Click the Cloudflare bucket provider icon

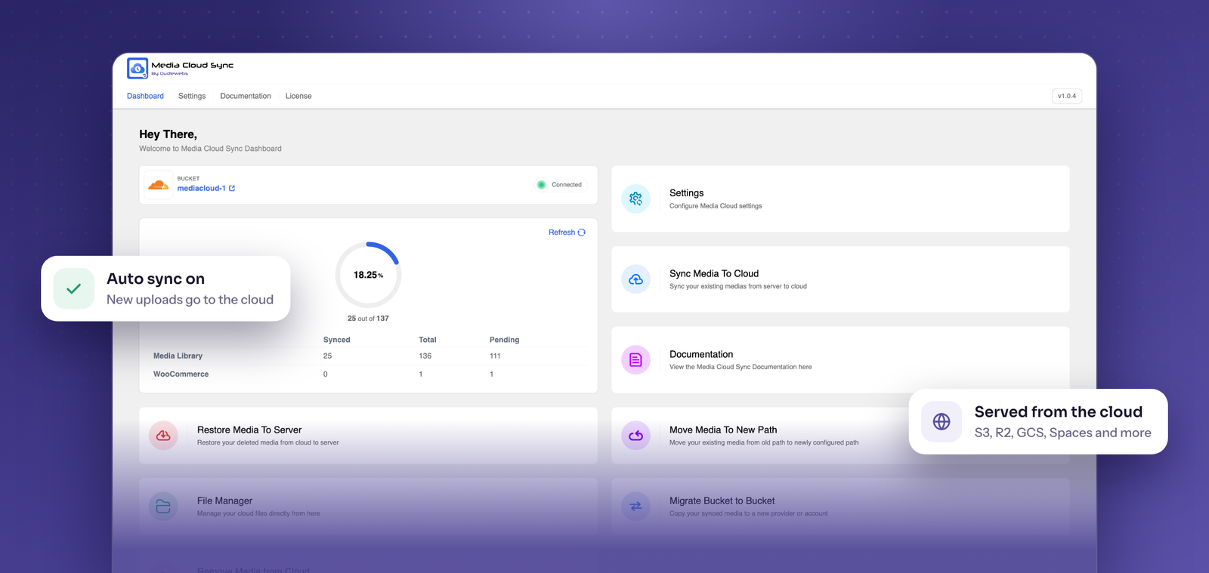[159, 185]
